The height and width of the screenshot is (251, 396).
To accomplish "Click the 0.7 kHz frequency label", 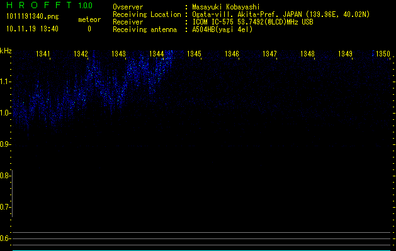I will tap(5, 207).
